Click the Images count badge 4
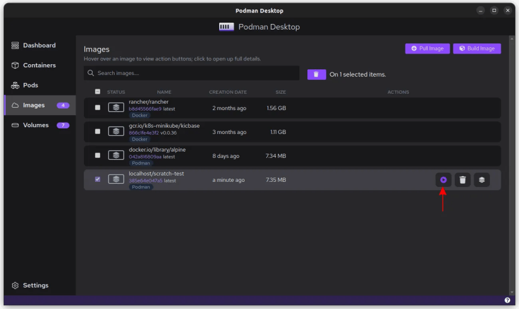Viewport: 519px width, 309px height. coord(63,105)
